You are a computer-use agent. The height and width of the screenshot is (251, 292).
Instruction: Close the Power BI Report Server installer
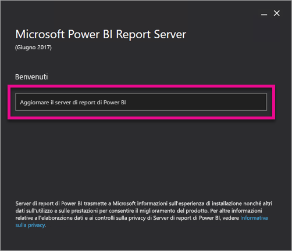click(277, 13)
